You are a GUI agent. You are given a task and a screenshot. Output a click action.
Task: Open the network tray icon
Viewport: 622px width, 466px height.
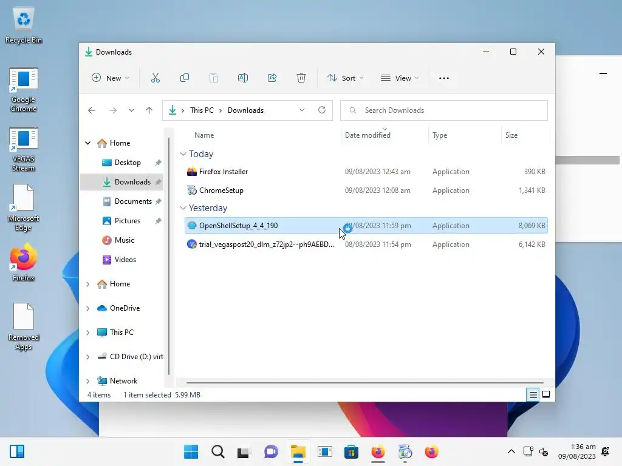[528, 451]
